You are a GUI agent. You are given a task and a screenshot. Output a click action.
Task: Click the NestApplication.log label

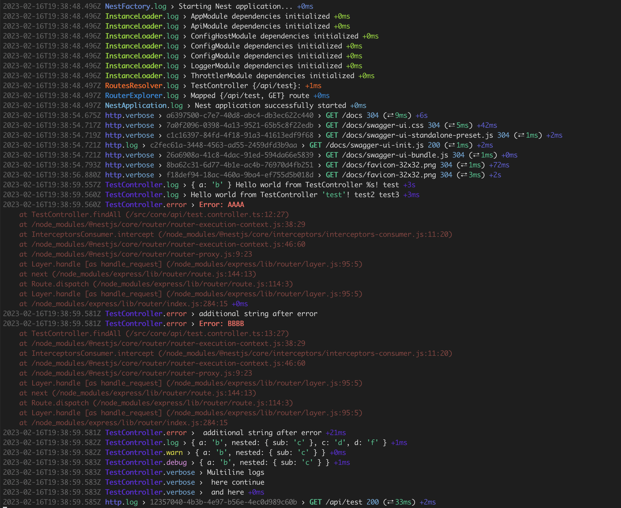click(144, 105)
